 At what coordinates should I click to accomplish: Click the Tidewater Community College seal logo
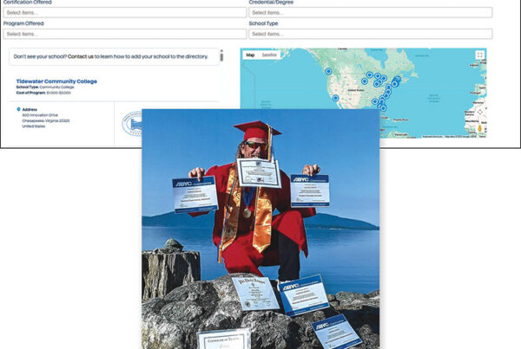tap(132, 123)
